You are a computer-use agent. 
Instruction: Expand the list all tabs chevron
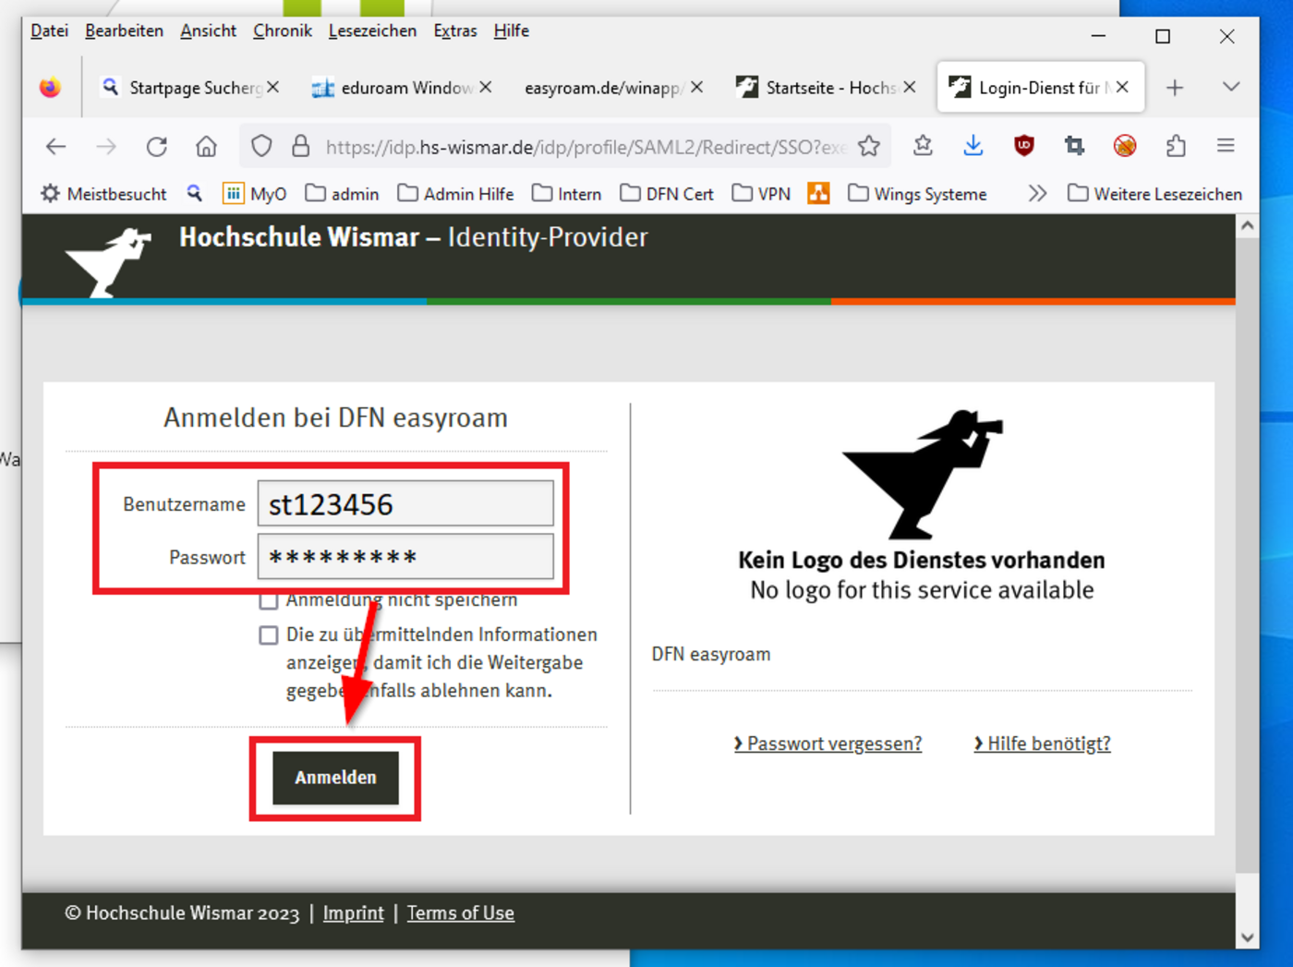(1230, 87)
